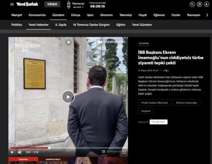Enter fullscreen mode on the video
This screenshot has height=164, width=212.
click(124, 152)
